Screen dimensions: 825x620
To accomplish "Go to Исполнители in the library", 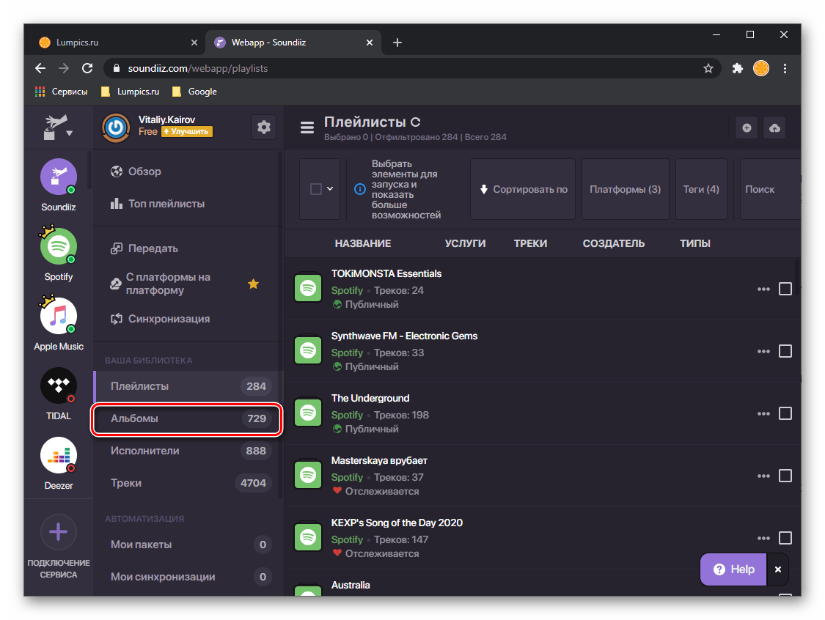I will [x=187, y=451].
